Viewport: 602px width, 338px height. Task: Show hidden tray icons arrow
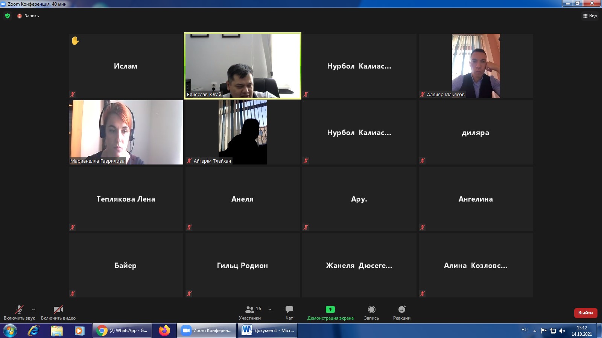(535, 330)
